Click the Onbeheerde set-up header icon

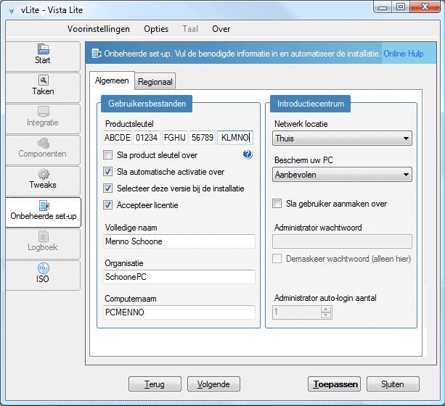coord(97,54)
